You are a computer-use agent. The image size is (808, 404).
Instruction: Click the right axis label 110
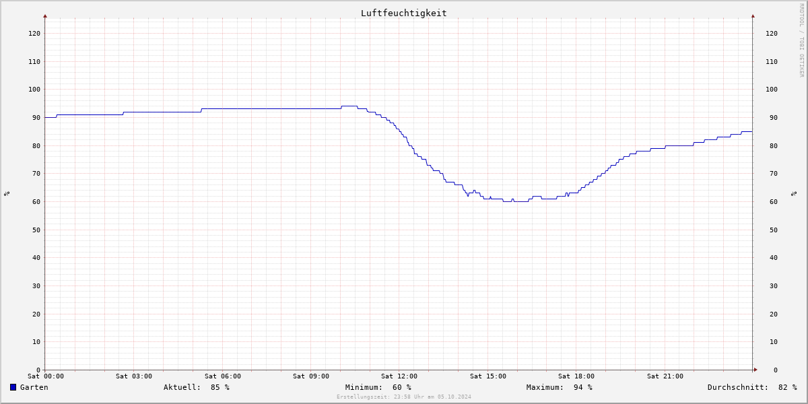coord(772,61)
